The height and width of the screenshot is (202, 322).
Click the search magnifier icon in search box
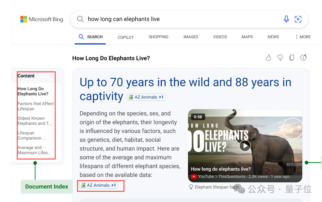click(x=80, y=19)
